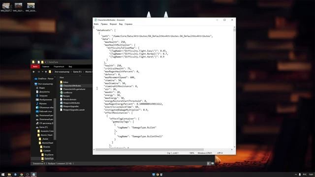Click active Notepad taskbar button
The image size is (315, 177).
[x=34, y=175]
